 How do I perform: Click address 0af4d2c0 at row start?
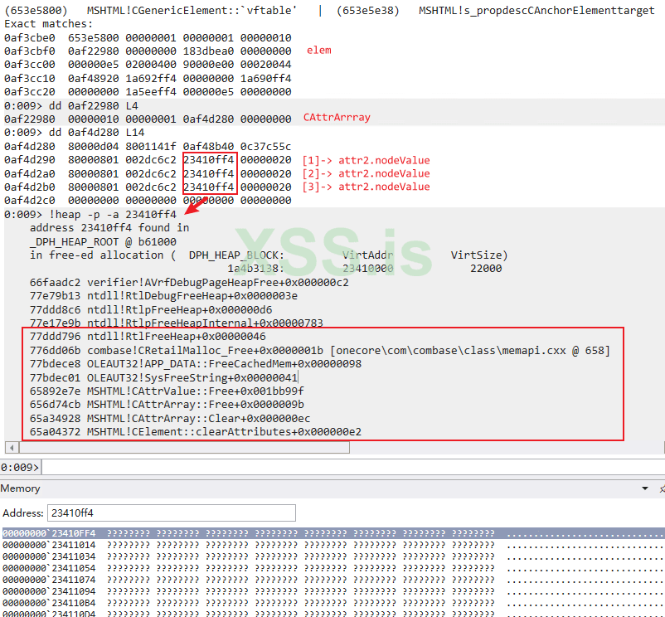click(30, 200)
